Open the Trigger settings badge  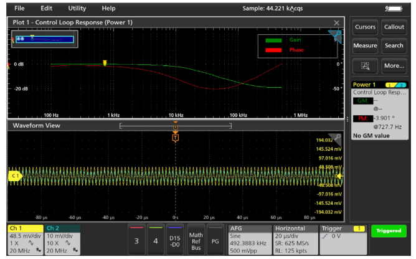(x=343, y=240)
